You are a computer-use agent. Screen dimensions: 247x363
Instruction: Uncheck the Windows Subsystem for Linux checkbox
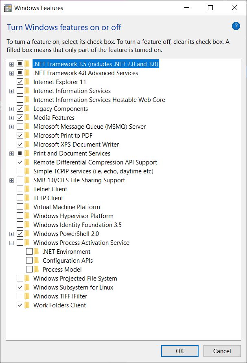pyautogui.click(x=20, y=287)
